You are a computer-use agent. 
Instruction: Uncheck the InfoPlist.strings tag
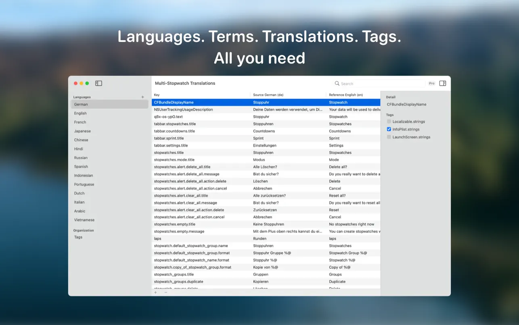389,129
